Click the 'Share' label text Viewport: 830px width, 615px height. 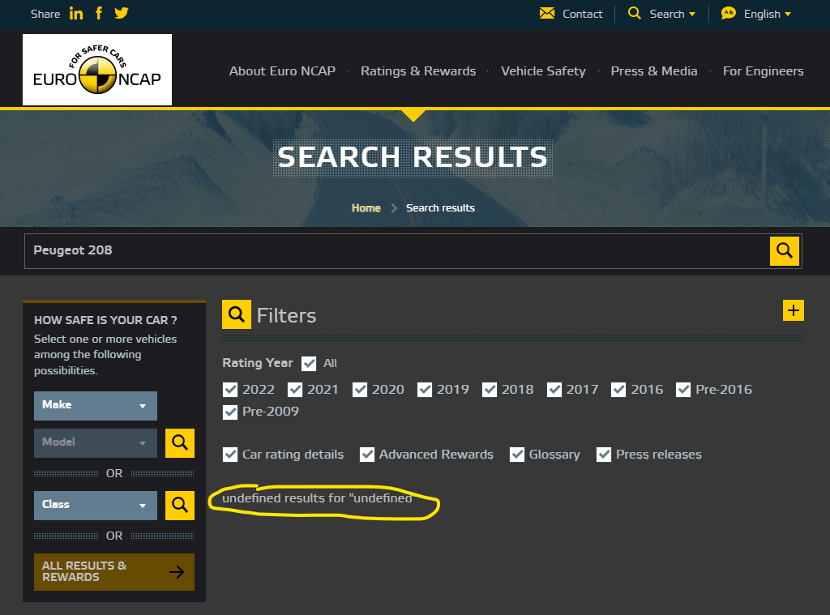click(x=45, y=15)
